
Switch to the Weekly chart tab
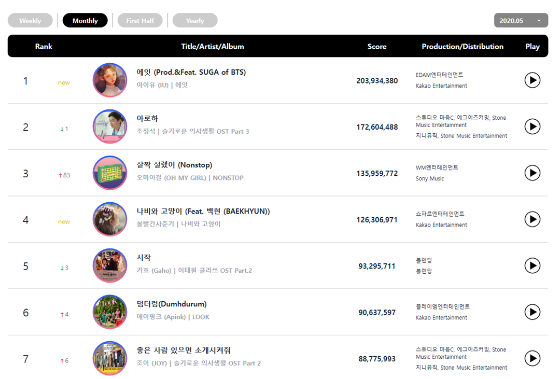[x=30, y=21]
